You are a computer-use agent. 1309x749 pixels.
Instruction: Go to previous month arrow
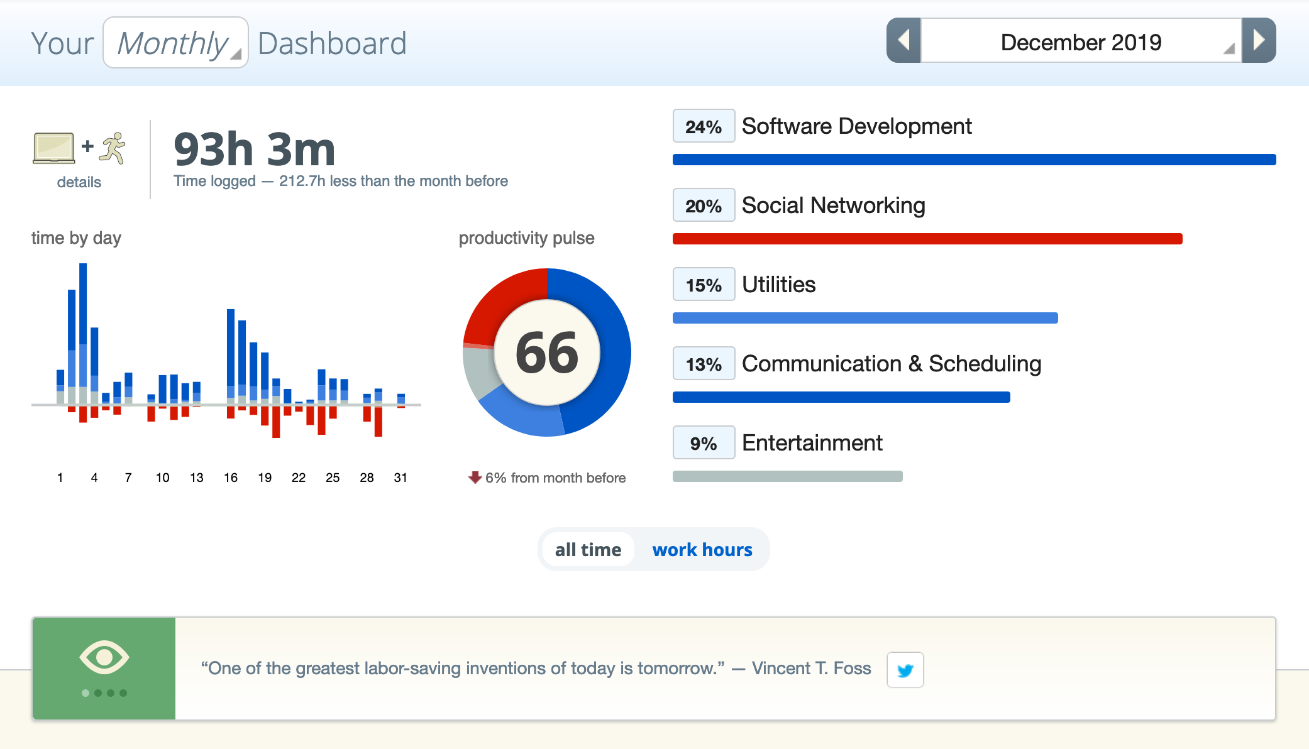903,41
